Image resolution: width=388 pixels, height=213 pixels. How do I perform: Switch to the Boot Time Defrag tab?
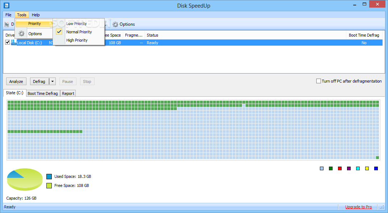(x=42, y=93)
